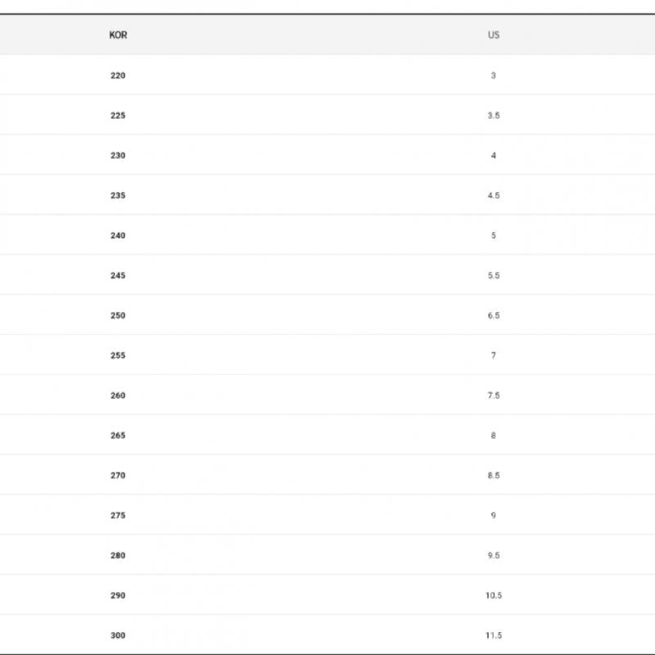655x655 pixels.
Task: Click the US 10.5 size value
Action: tap(493, 596)
